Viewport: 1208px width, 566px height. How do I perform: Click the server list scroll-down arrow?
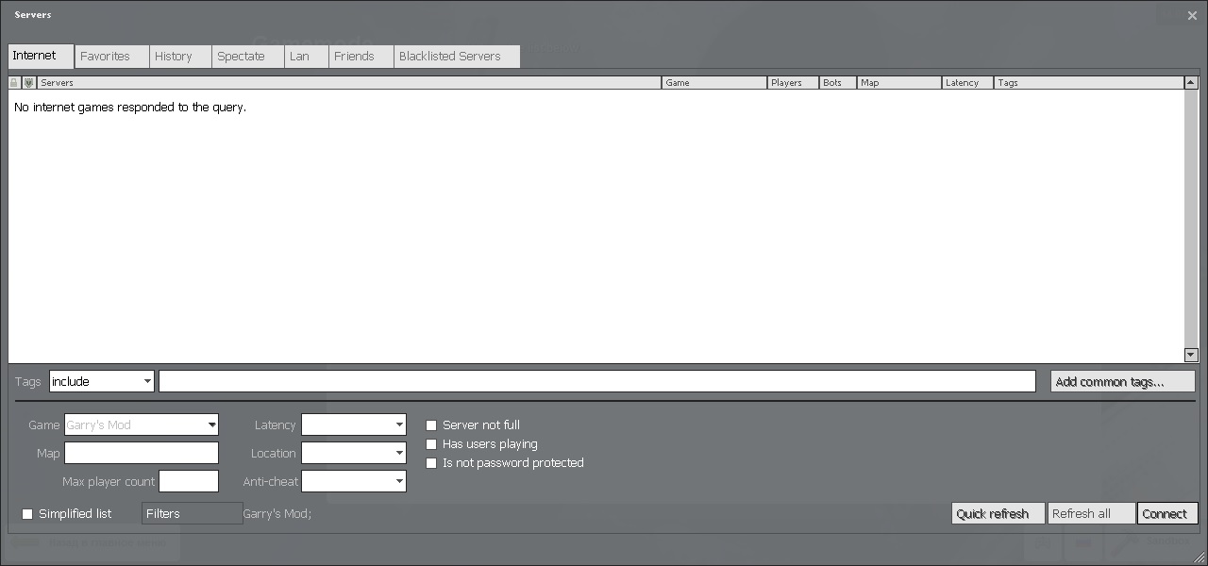(x=1191, y=355)
